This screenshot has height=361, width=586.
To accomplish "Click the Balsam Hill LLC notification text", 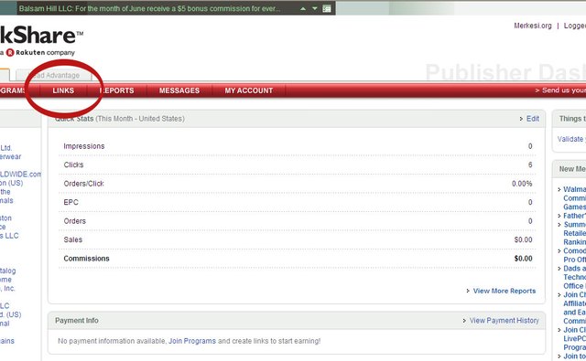I will pyautogui.click(x=149, y=8).
